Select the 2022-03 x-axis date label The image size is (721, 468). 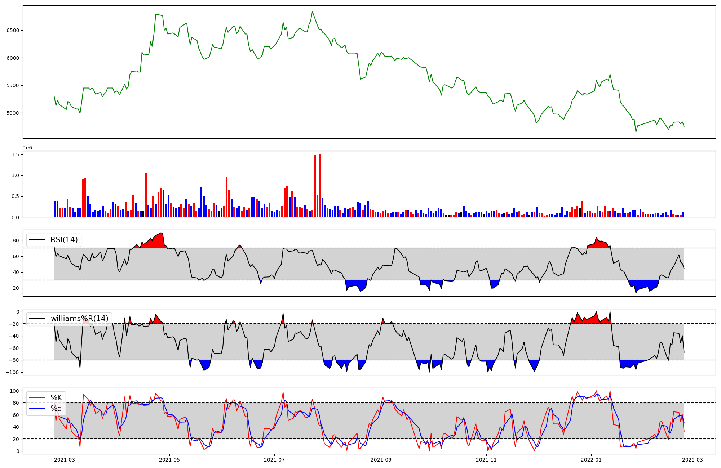[693, 459]
